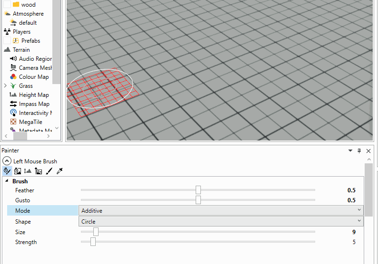The width and height of the screenshot is (378, 264).
Task: Click the Interactivity icon
Action: pyautogui.click(x=13, y=113)
